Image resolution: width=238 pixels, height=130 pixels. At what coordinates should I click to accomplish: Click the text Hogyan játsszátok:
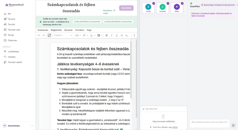[68, 83]
